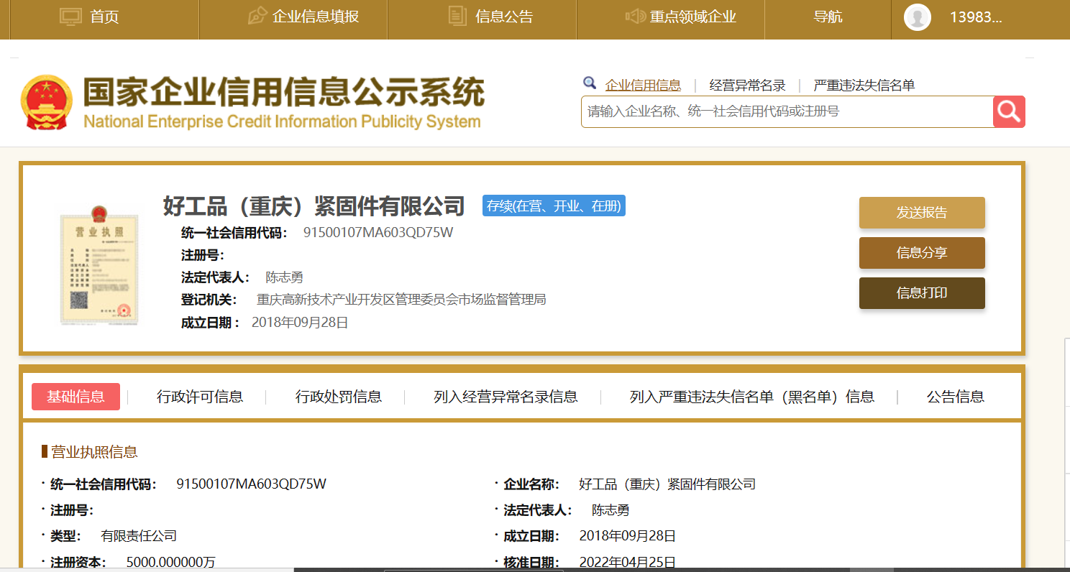
Task: Click the document icon beside 信息公告
Action: 457,16
